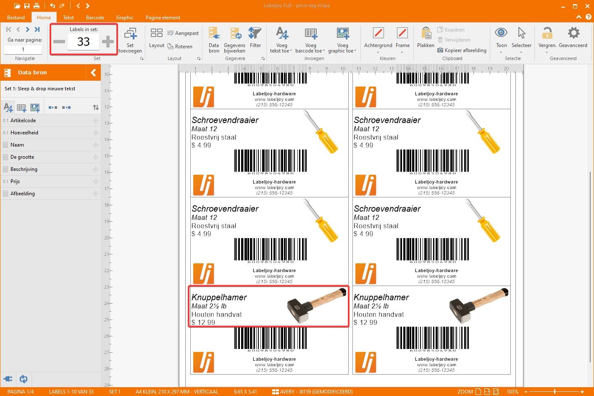
Task: Click AVERY - J8159 layout in status bar
Action: 313,392
